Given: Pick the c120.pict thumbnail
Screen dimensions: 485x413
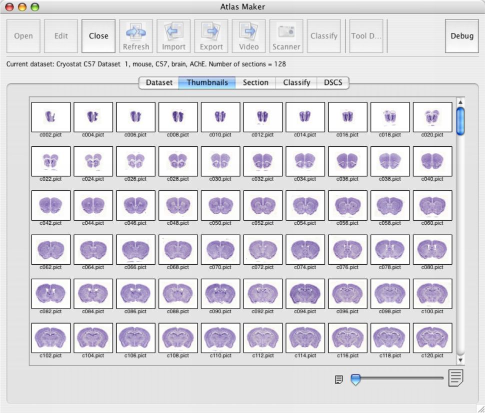Looking at the screenshot, I should (432, 338).
